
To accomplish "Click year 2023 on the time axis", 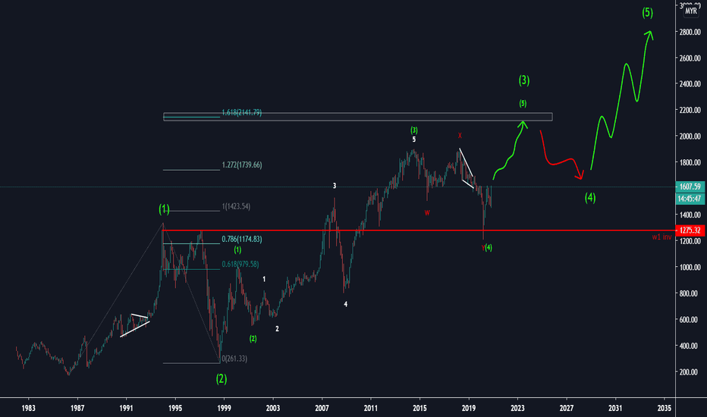I will (x=517, y=408).
